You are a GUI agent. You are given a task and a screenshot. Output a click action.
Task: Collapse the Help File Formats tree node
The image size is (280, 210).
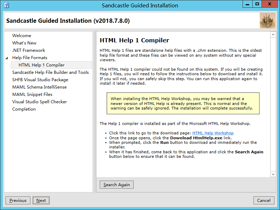[7, 58]
